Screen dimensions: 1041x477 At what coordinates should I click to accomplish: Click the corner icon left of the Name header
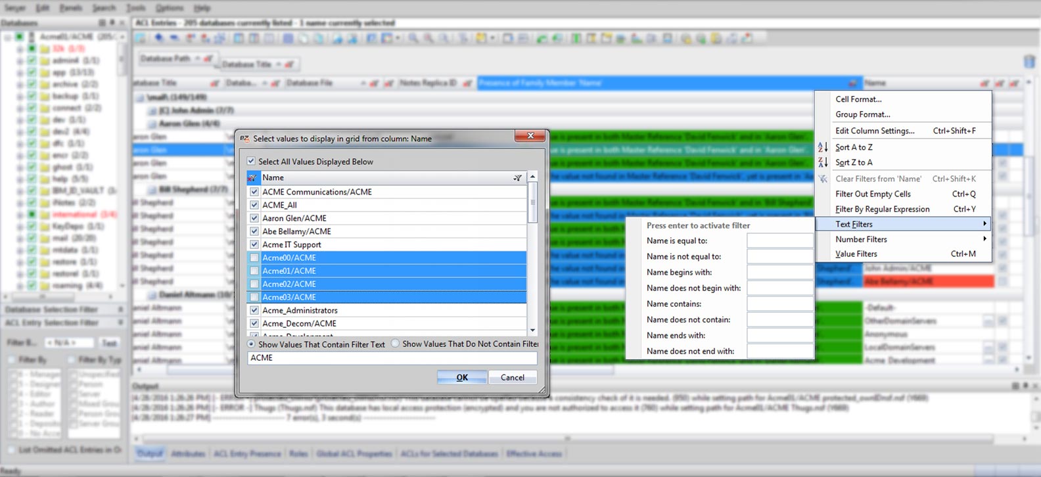[253, 177]
